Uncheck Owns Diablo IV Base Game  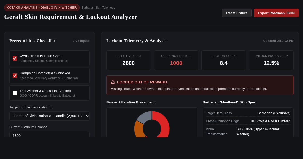click(15, 58)
